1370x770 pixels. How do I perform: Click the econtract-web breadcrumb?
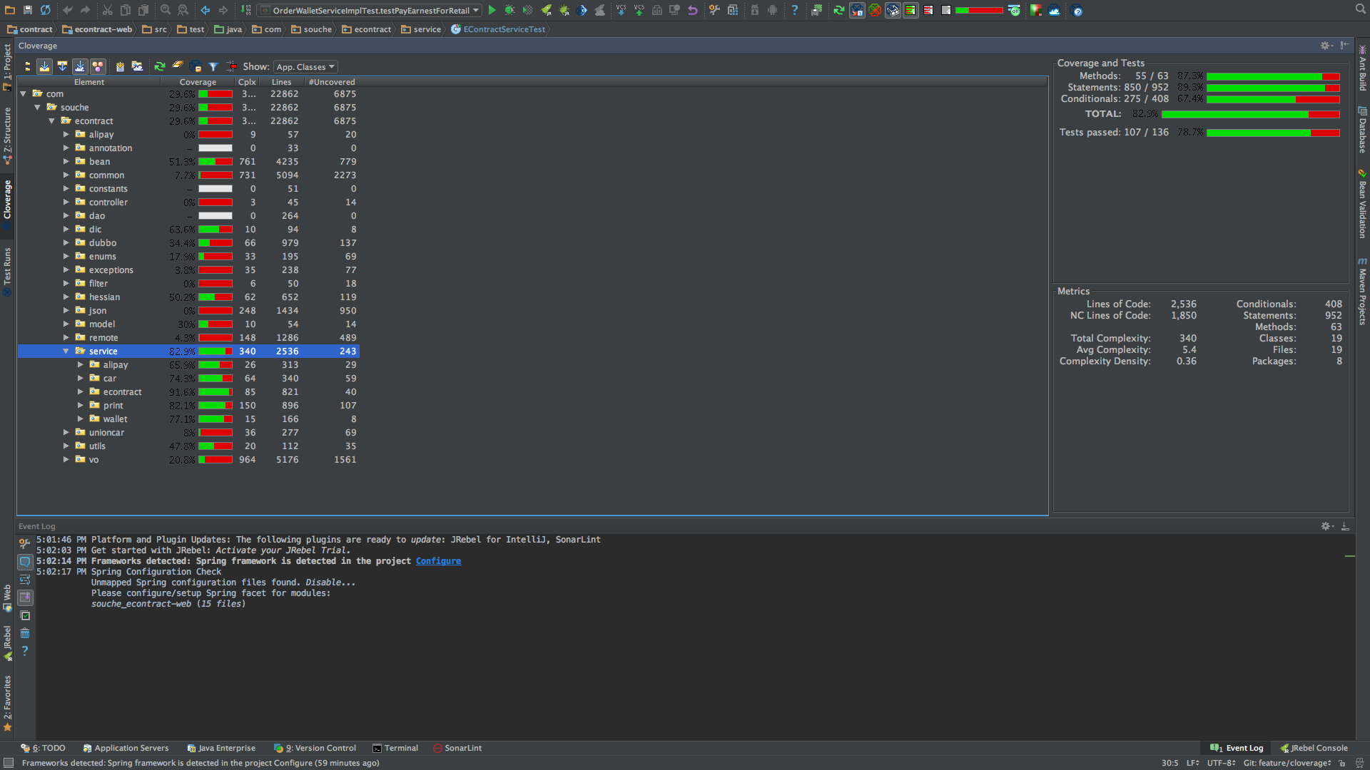click(97, 29)
